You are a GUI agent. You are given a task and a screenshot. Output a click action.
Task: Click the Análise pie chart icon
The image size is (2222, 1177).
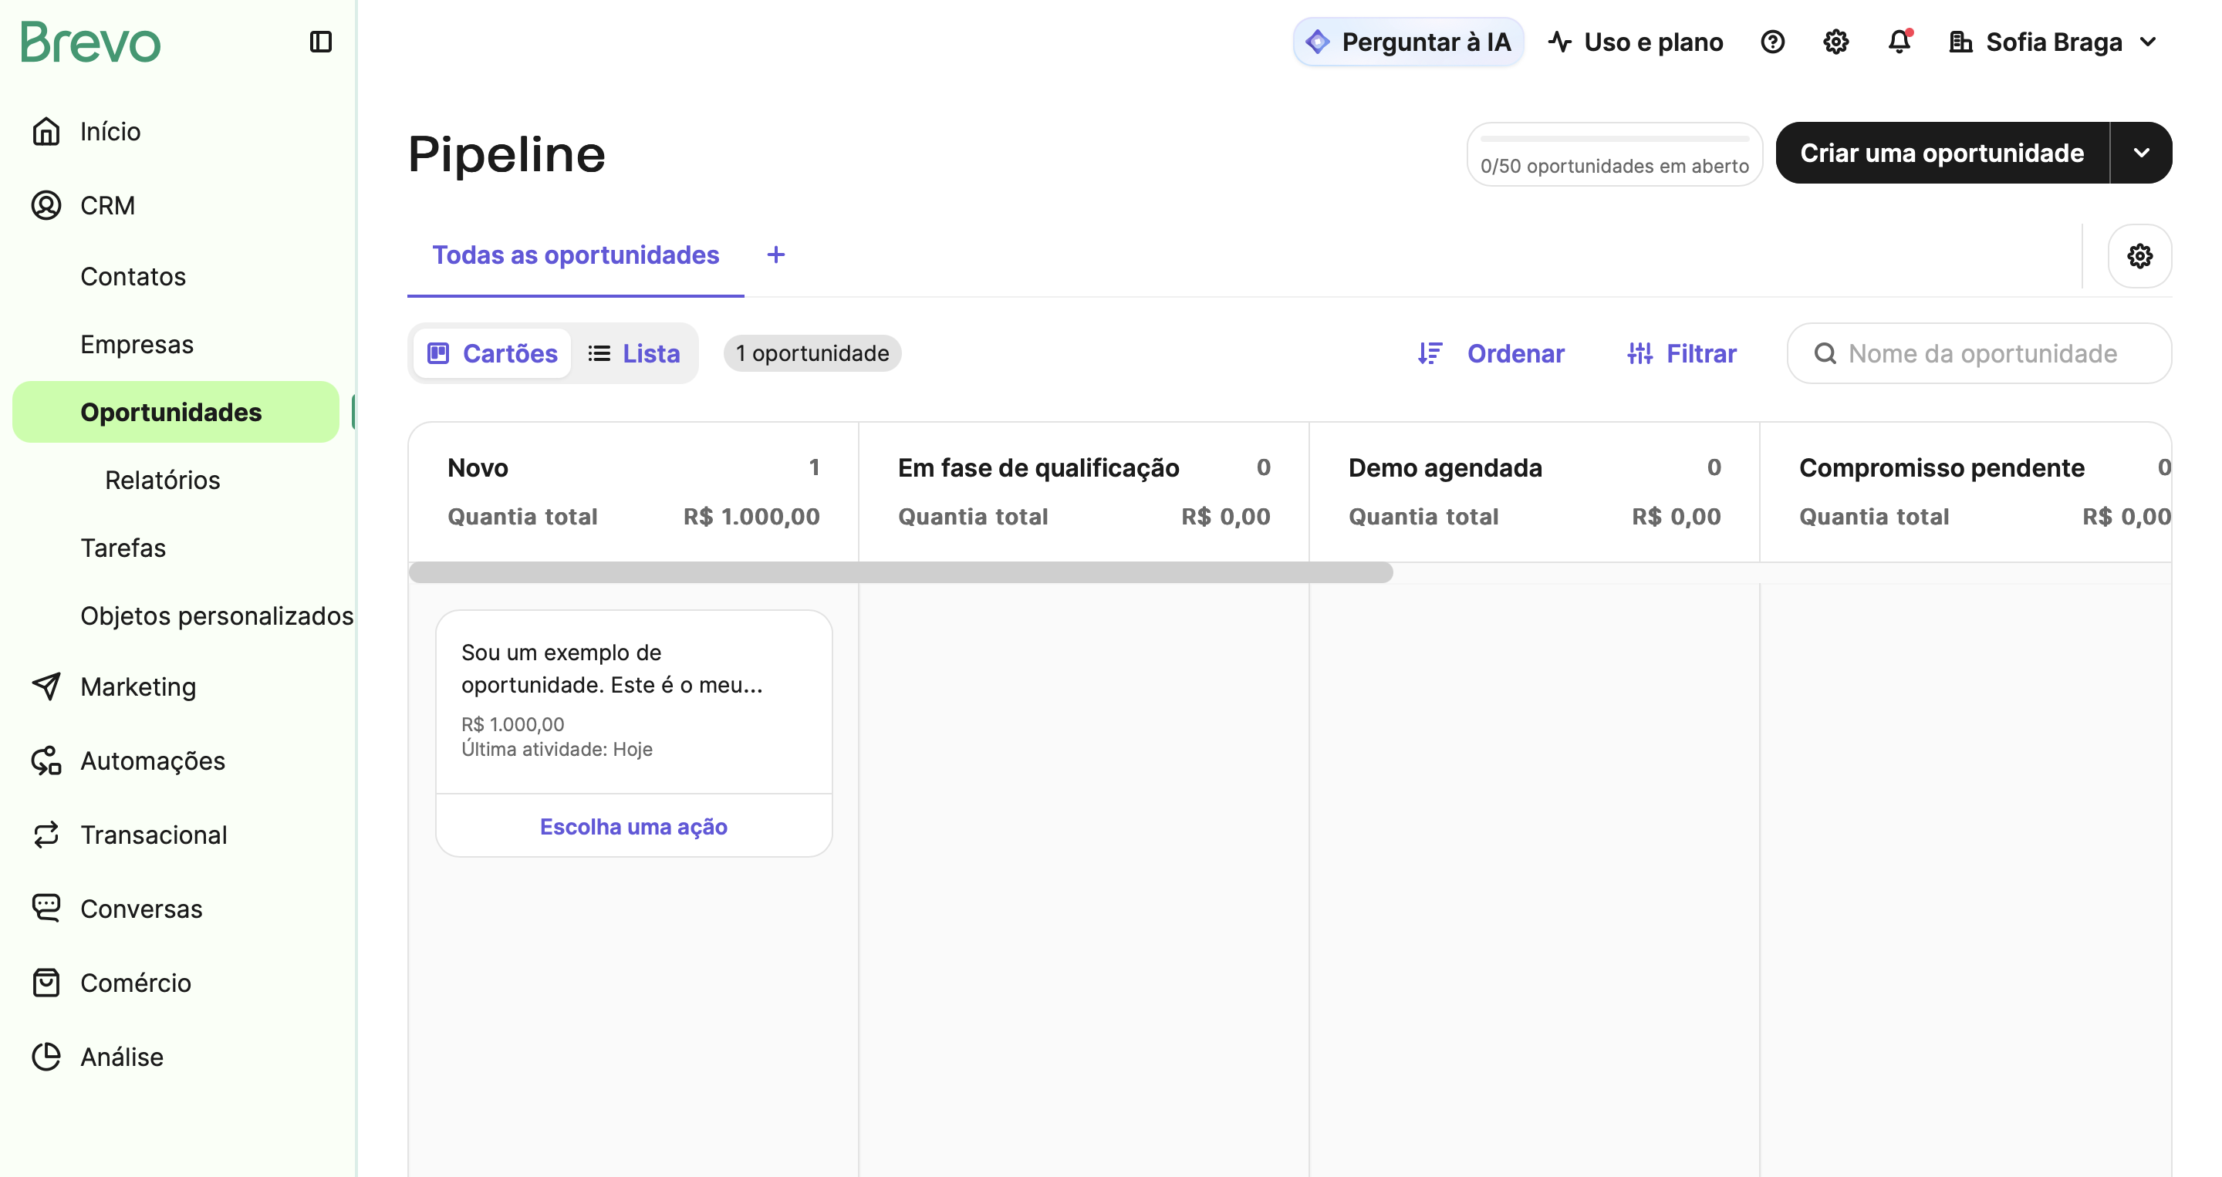(x=46, y=1056)
